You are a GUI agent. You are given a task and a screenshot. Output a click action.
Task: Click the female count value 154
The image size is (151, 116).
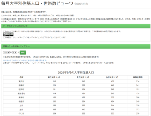pyautogui.click(x=83, y=90)
